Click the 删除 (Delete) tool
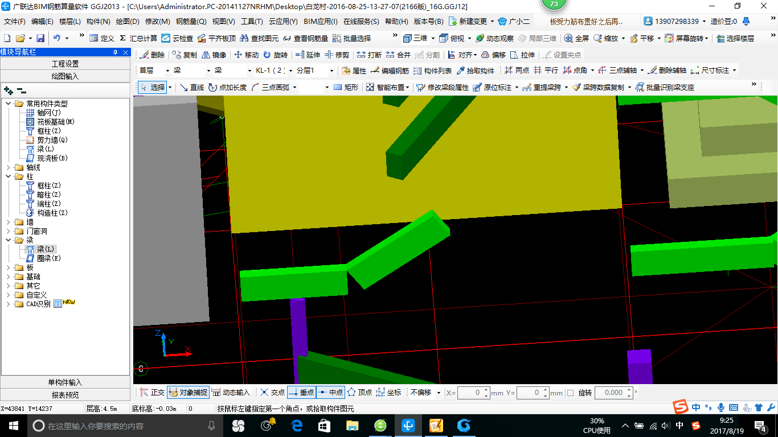 [x=152, y=55]
